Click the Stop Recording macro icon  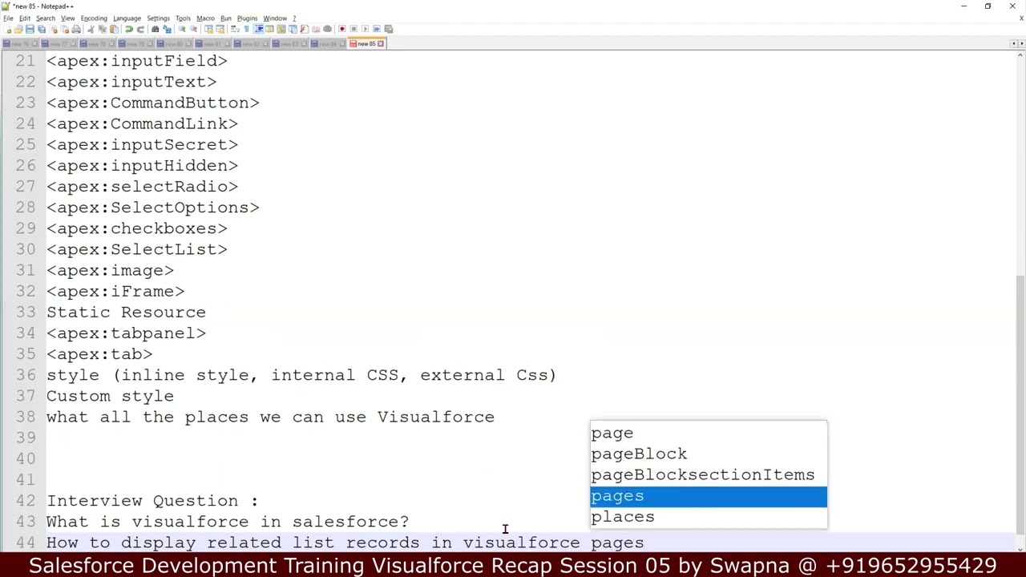[353, 29]
